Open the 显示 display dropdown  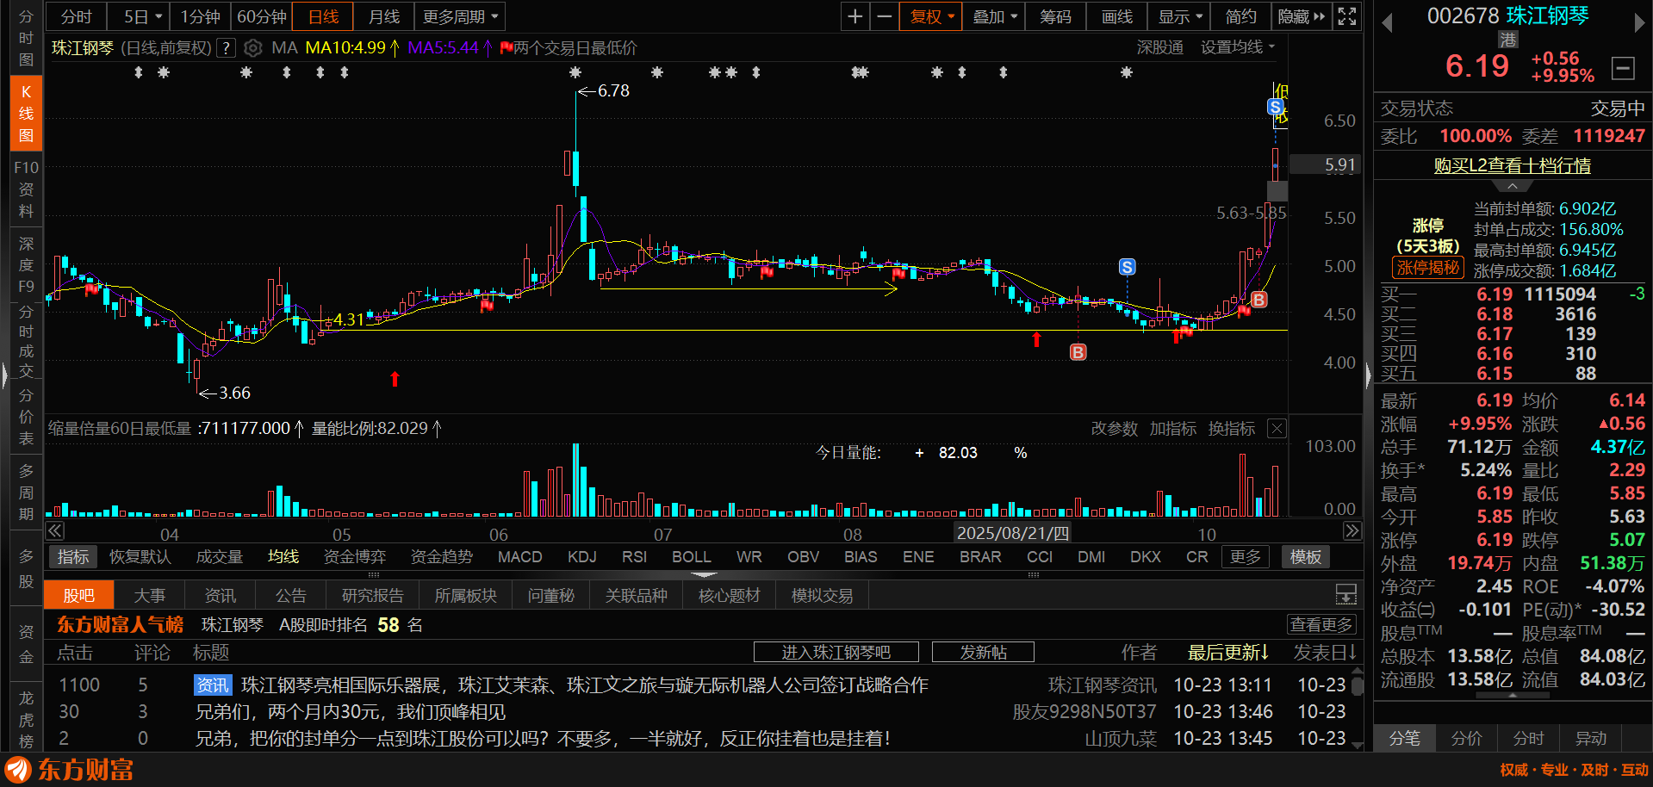(x=1179, y=16)
